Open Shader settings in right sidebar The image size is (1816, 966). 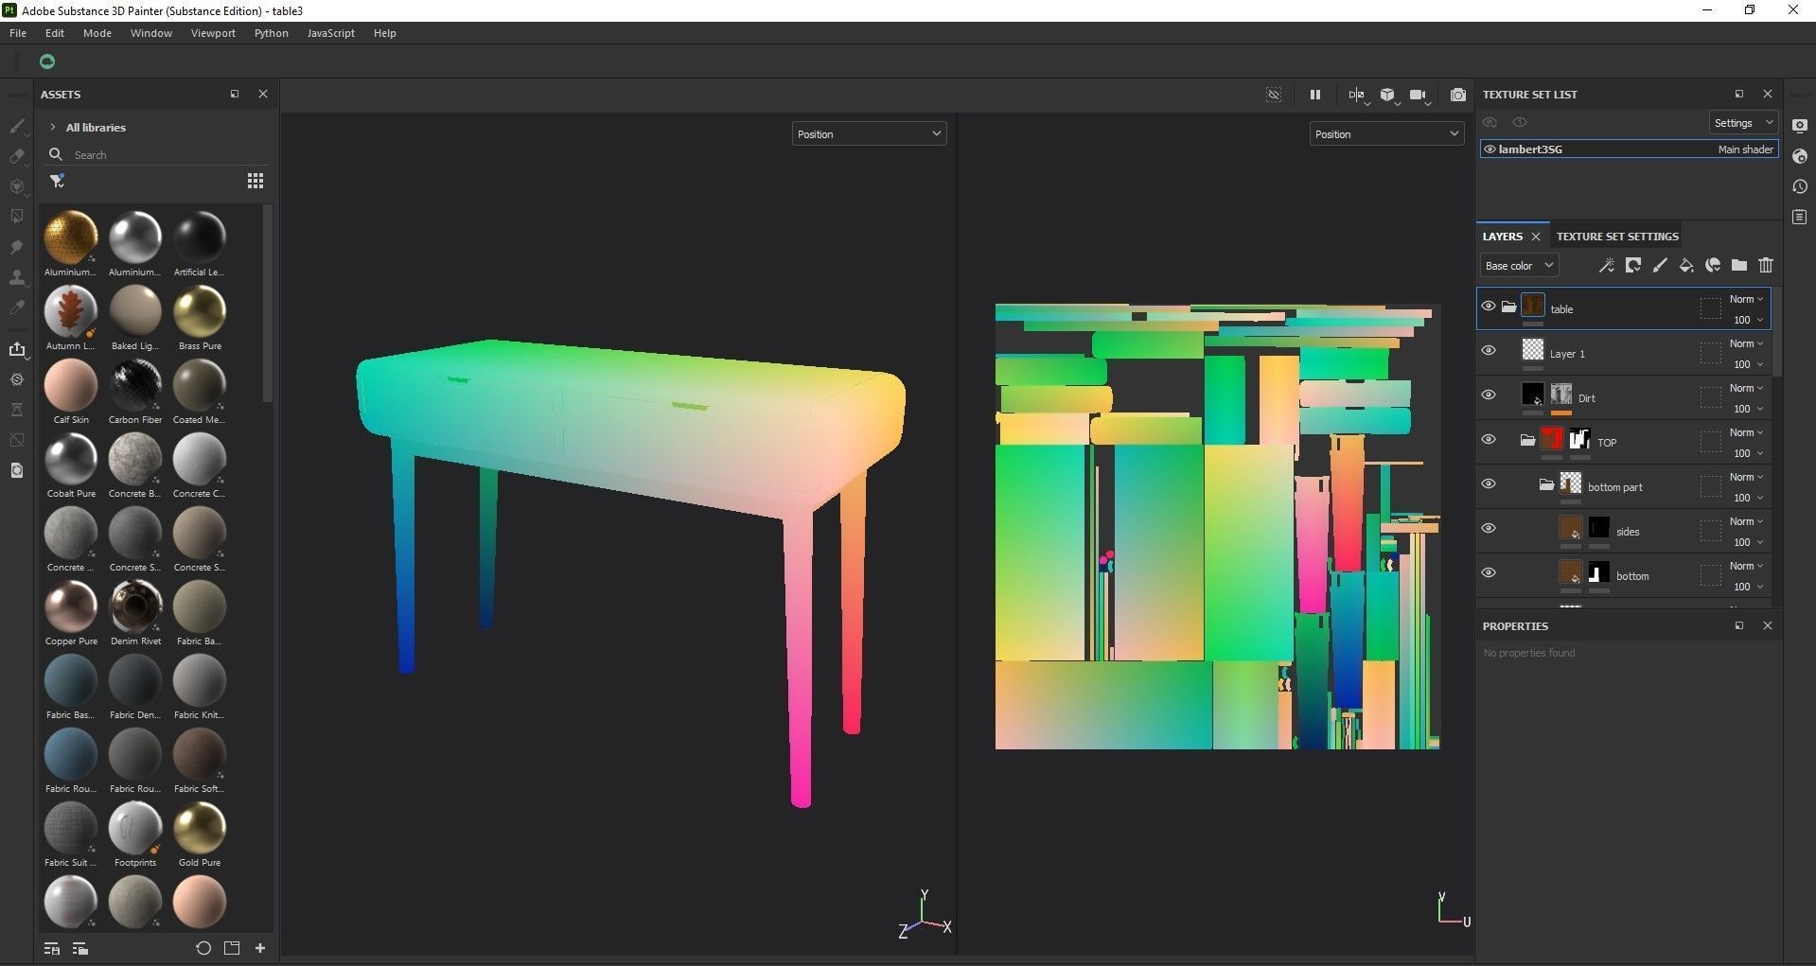[x=1800, y=156]
